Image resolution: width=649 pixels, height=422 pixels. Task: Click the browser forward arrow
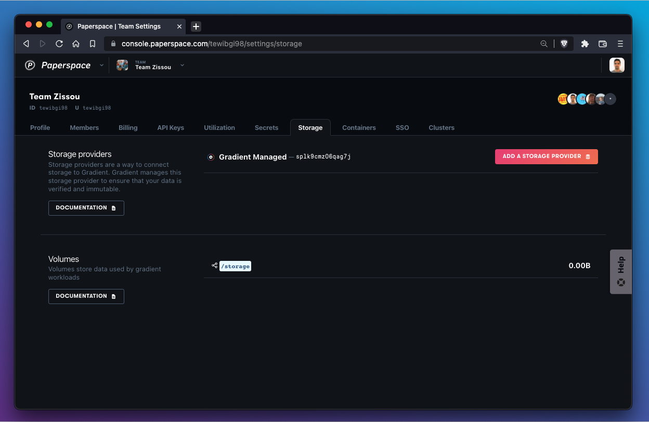coord(43,44)
